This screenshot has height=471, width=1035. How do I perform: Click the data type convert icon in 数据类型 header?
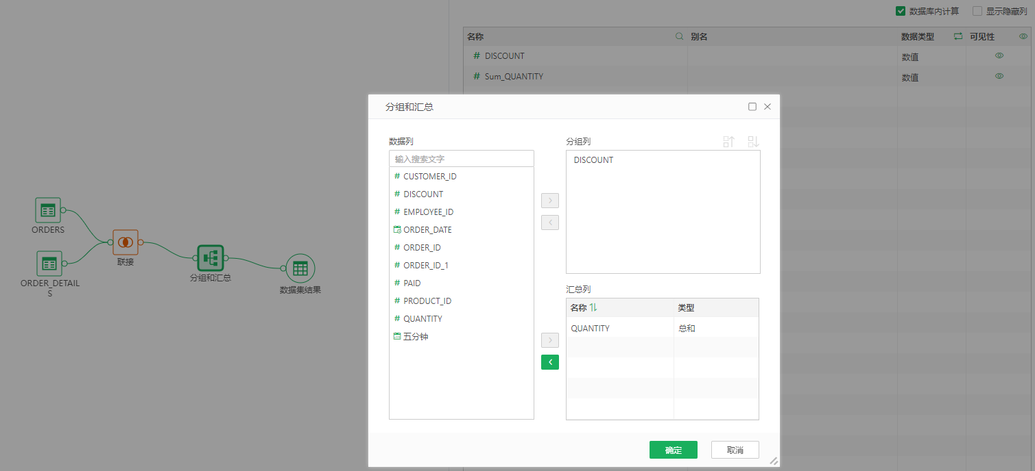(957, 36)
